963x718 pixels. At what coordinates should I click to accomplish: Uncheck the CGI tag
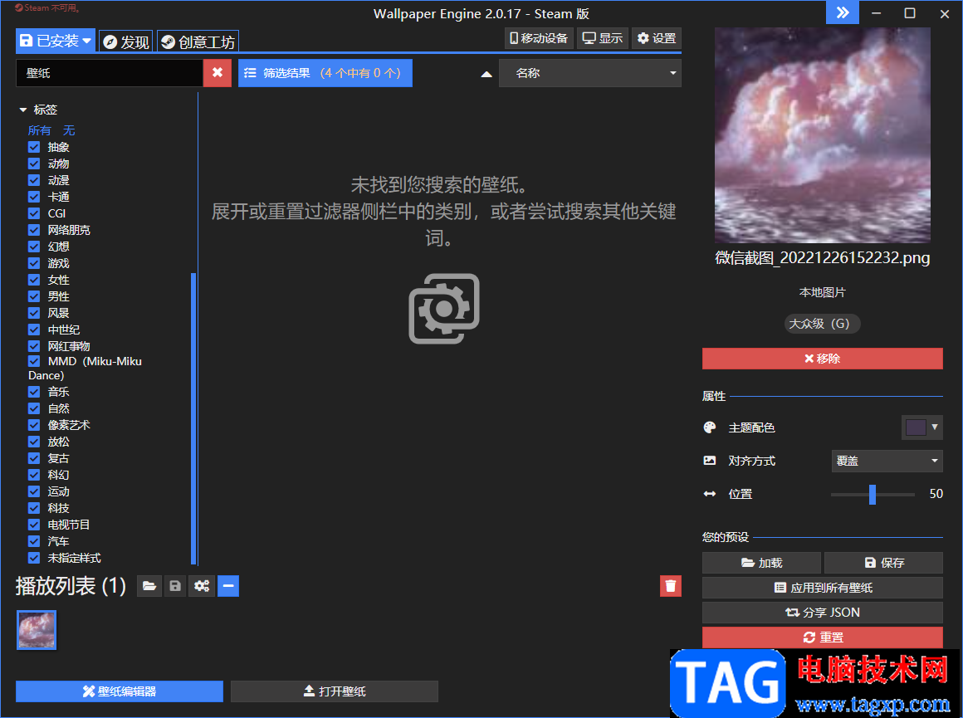click(x=34, y=214)
